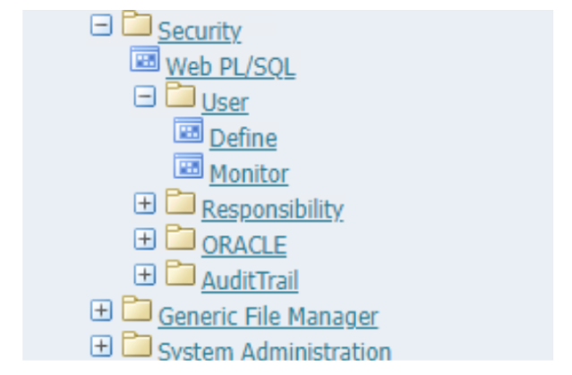This screenshot has height=375, width=572.
Task: Click the Responsibility folder icon
Action: pyautogui.click(x=180, y=201)
